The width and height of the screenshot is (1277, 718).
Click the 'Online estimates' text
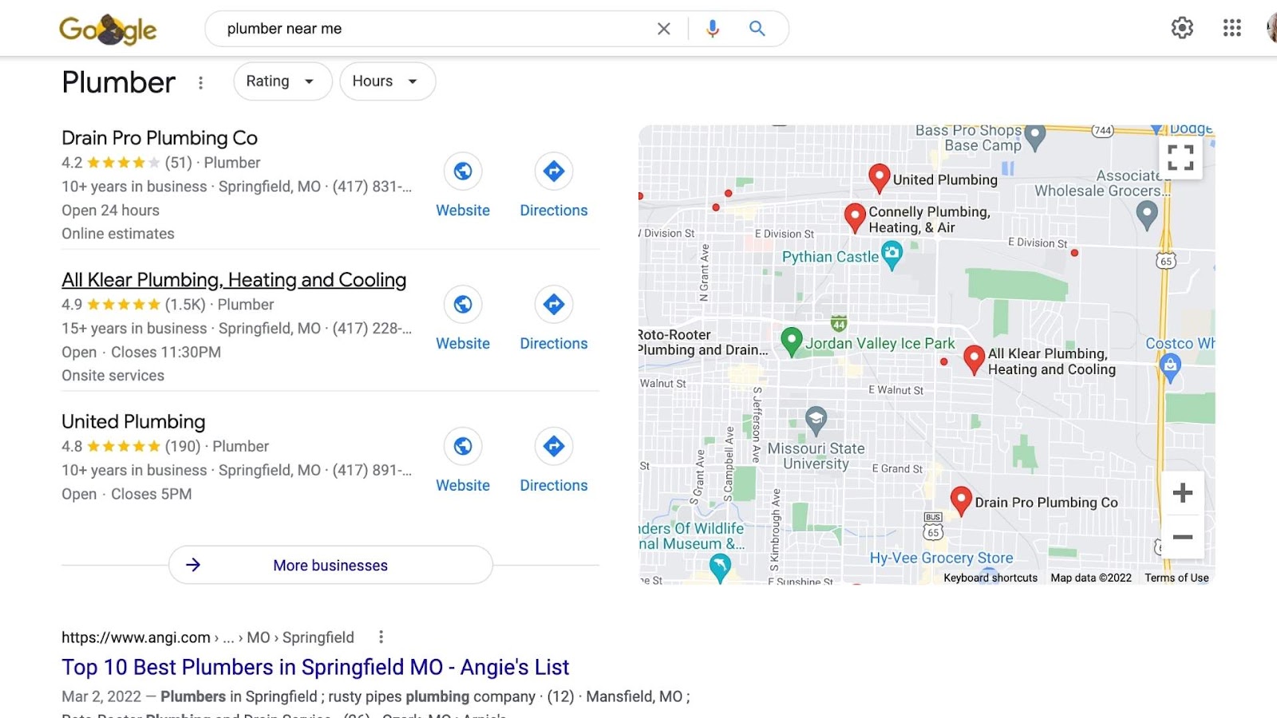click(118, 234)
